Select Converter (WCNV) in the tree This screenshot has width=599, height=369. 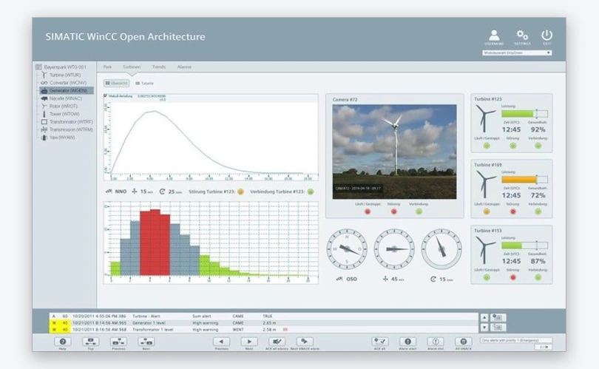point(64,83)
